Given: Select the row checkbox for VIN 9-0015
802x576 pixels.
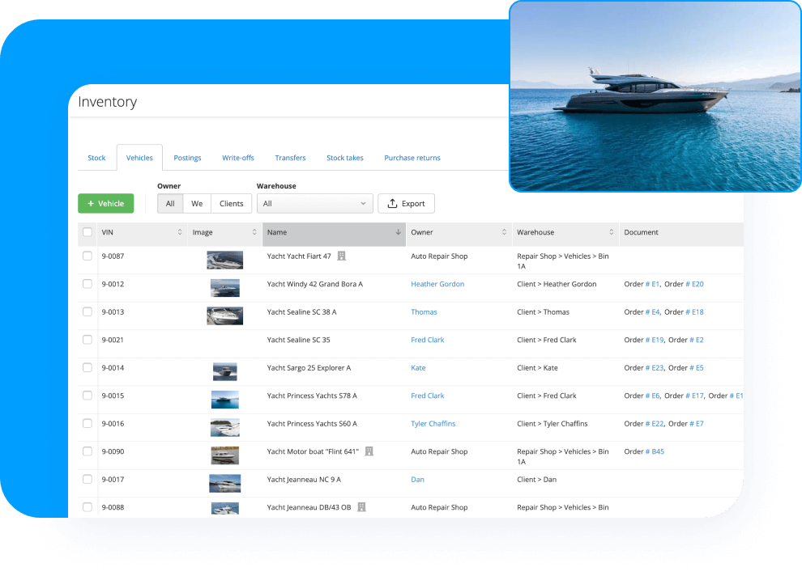Looking at the screenshot, I should click(87, 396).
